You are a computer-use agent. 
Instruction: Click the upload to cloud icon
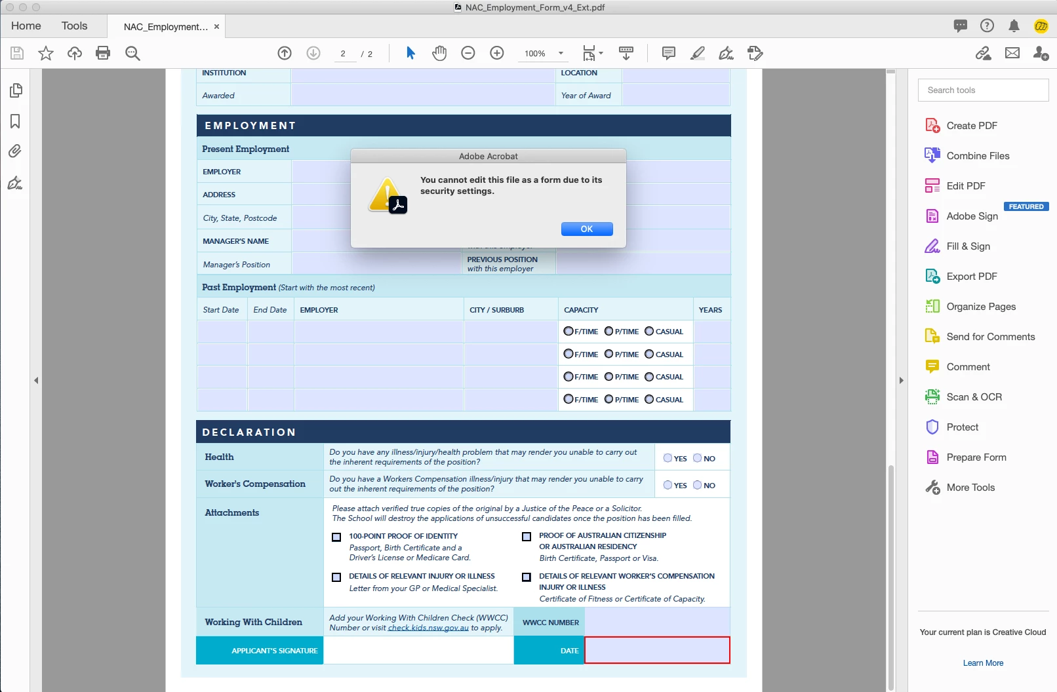[75, 53]
